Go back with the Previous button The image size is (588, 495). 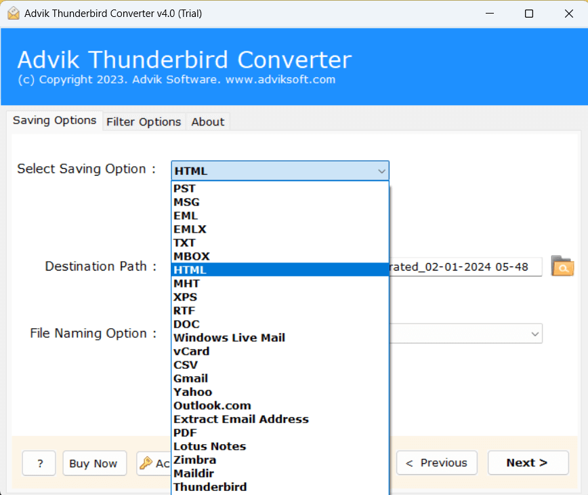pyautogui.click(x=437, y=462)
